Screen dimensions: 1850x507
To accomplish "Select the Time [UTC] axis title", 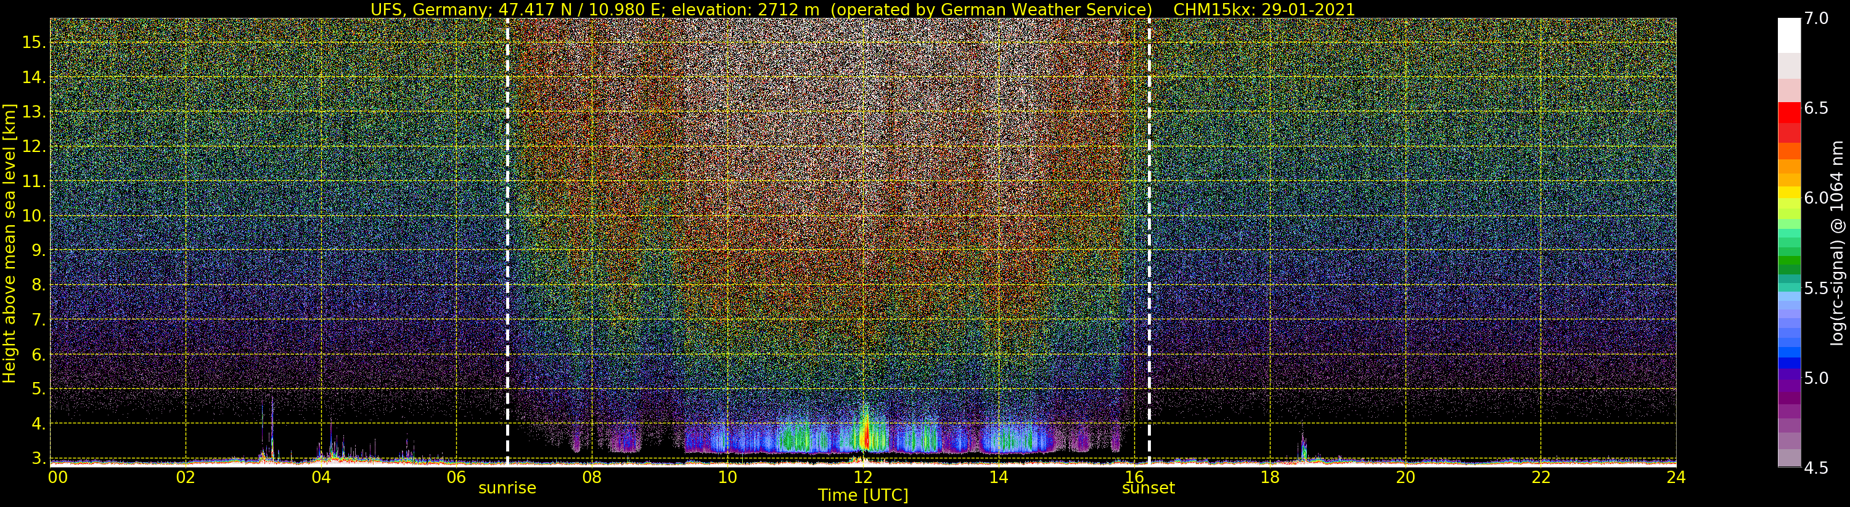I will 863,495.
